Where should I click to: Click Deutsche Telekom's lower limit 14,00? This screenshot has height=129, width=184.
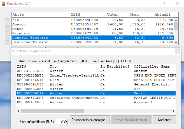118,42
